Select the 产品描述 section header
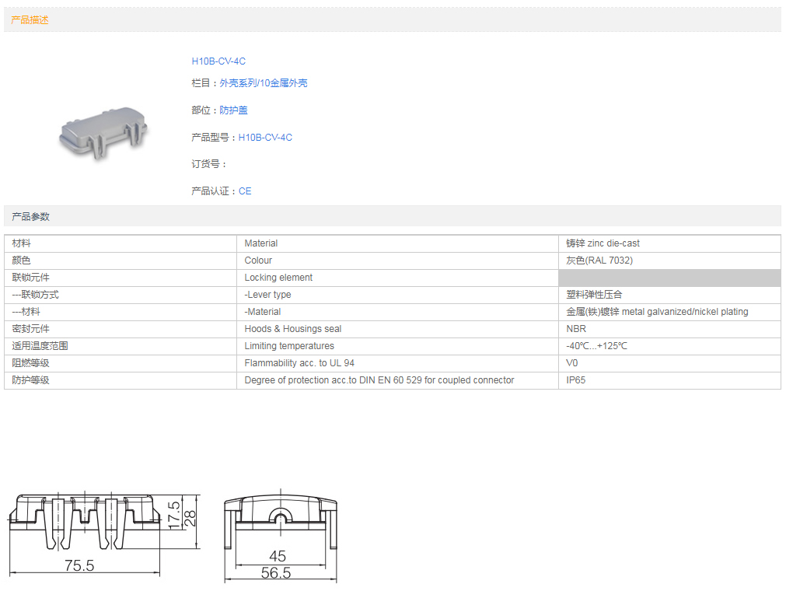Viewport: 786px width, 612px height. click(x=30, y=20)
